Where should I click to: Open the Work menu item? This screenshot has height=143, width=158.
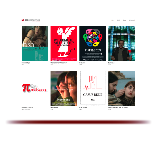118,20
